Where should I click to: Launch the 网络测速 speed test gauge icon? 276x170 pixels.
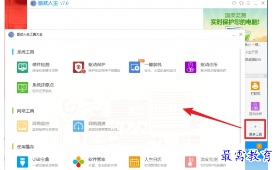point(79,126)
